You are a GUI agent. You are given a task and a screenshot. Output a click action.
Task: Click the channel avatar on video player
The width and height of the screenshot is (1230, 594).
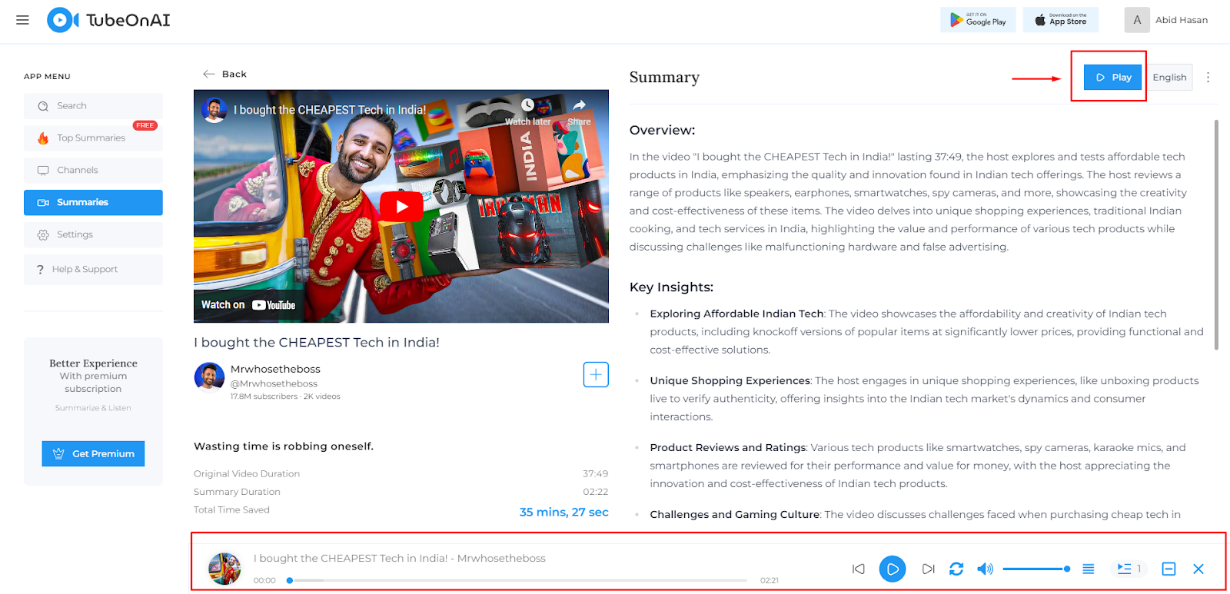point(214,110)
